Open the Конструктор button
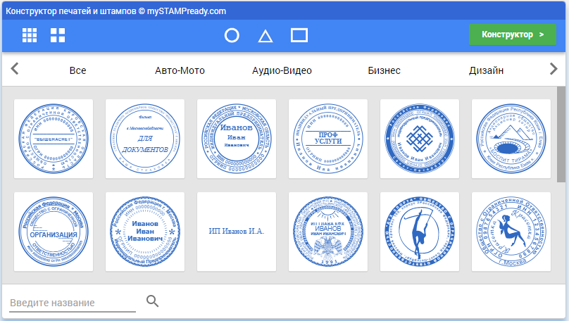The image size is (569, 321). click(513, 34)
